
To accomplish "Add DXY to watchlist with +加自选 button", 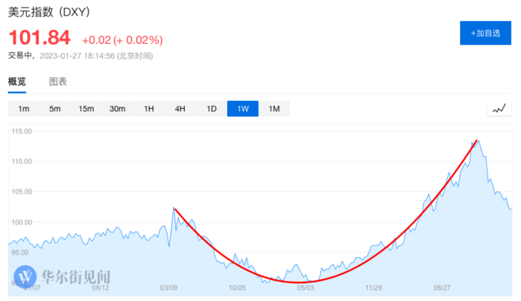I will [x=485, y=33].
